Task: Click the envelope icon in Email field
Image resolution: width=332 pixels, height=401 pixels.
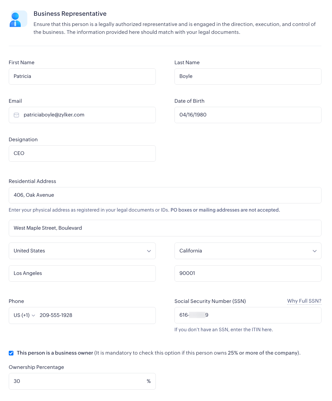Action: [17, 115]
